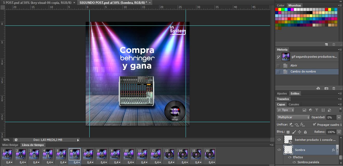
Task: Click the status bar exposure preview icon
Action: 16,140
